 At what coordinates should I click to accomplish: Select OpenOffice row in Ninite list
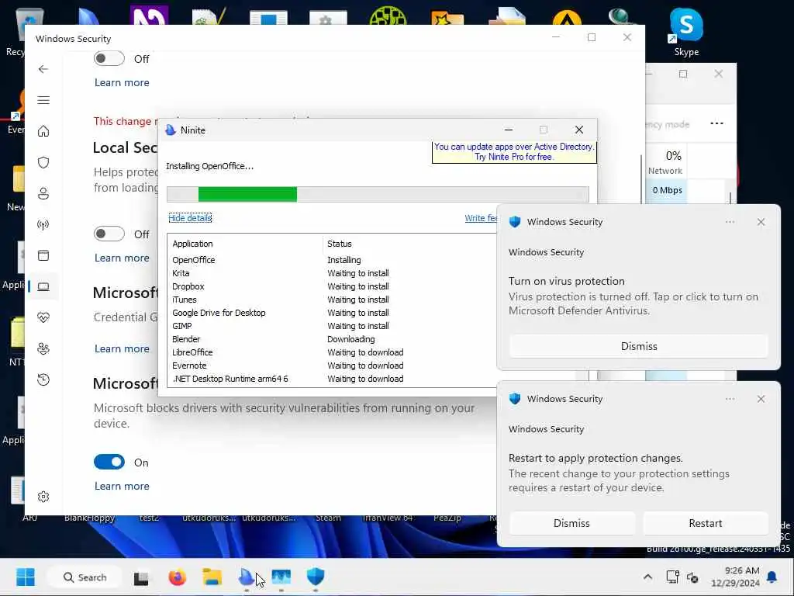pyautogui.click(x=332, y=260)
